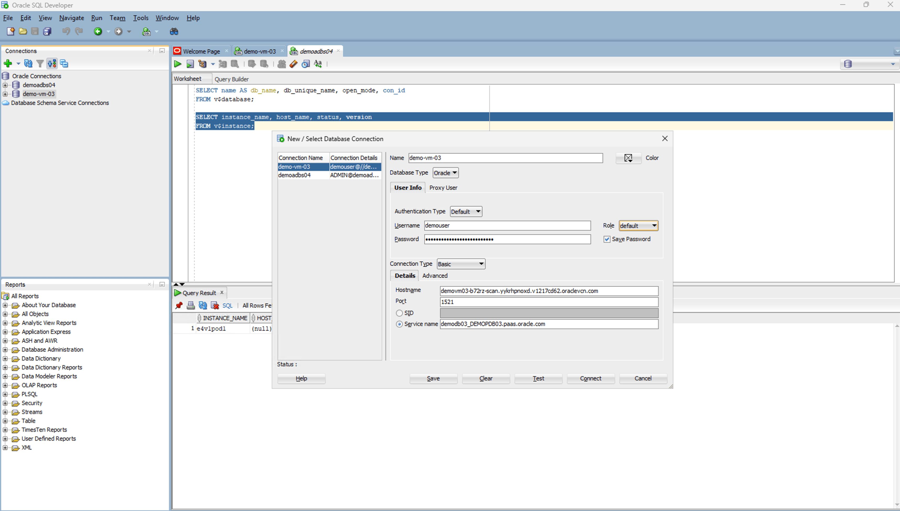
Task: Click the New Connection plus icon
Action: click(8, 64)
